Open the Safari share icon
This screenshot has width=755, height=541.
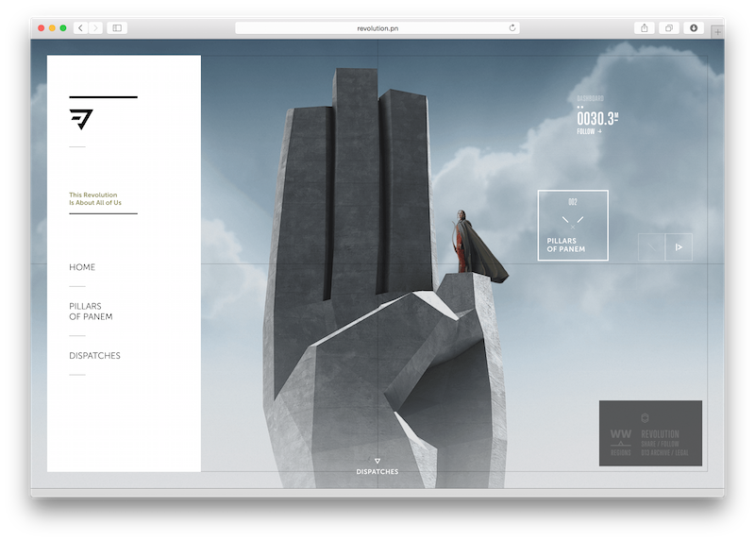645,28
